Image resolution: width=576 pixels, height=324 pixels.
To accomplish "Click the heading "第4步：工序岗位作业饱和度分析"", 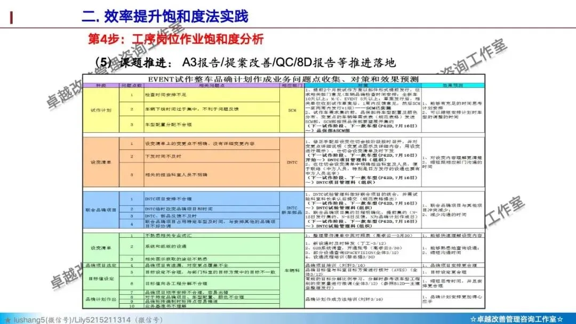I will pyautogui.click(x=175, y=39).
